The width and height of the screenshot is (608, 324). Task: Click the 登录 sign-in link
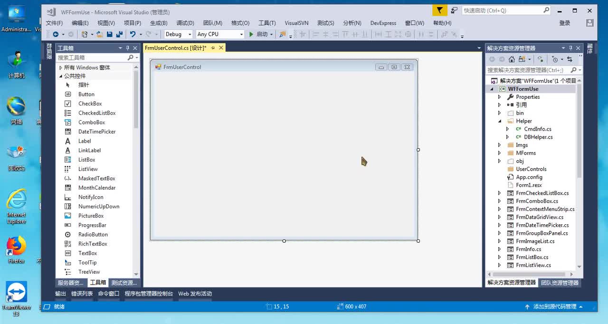click(564, 23)
